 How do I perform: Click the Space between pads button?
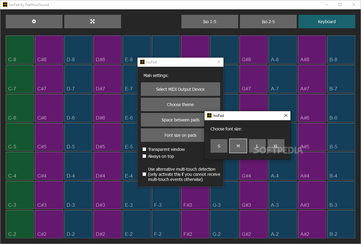tap(173, 120)
